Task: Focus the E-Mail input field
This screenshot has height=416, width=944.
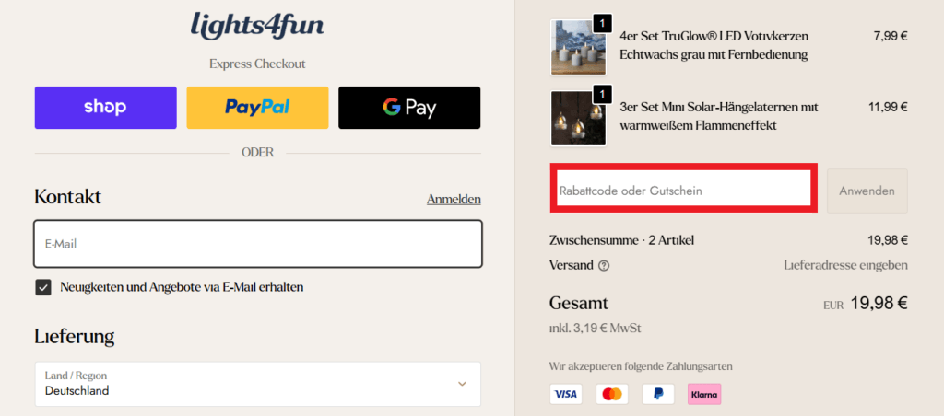Action: click(257, 244)
